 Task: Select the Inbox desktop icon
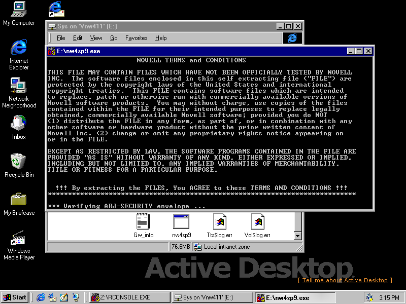click(x=19, y=128)
